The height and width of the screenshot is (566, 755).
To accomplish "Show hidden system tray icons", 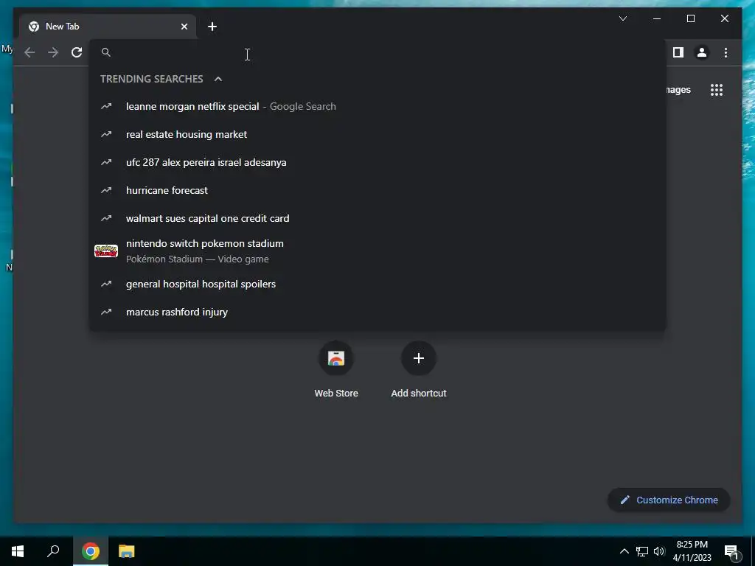I will [x=624, y=551].
